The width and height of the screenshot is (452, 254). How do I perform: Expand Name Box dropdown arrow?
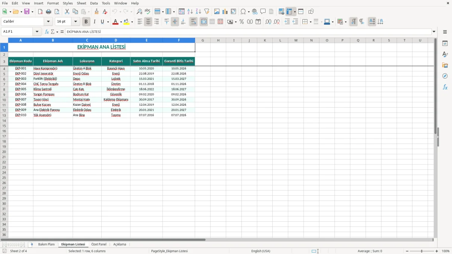point(37,32)
